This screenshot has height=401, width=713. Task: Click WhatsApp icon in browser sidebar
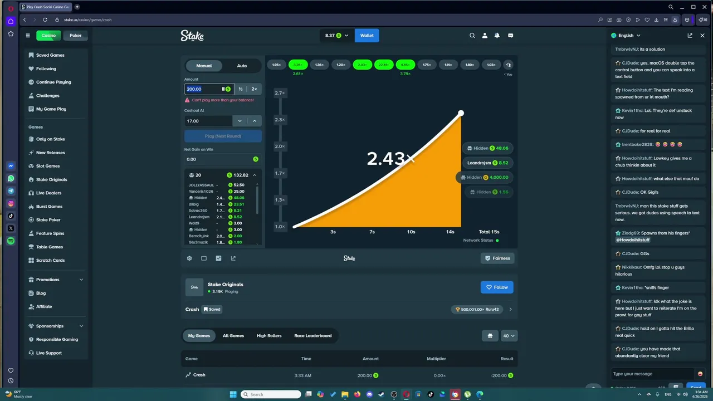[11, 179]
